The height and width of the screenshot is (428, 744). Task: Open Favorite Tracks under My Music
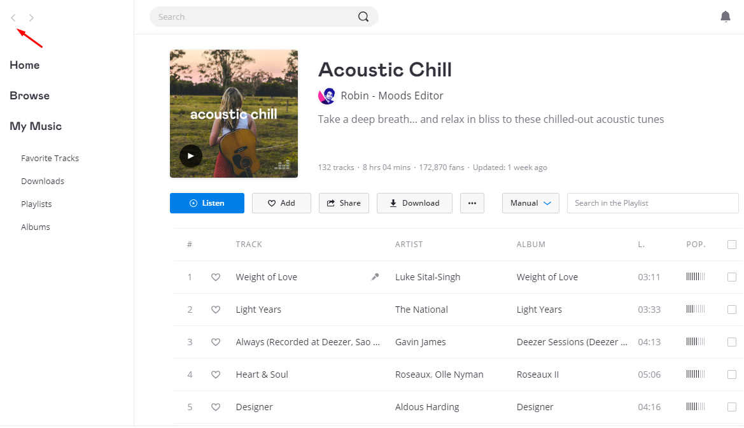pyautogui.click(x=50, y=158)
